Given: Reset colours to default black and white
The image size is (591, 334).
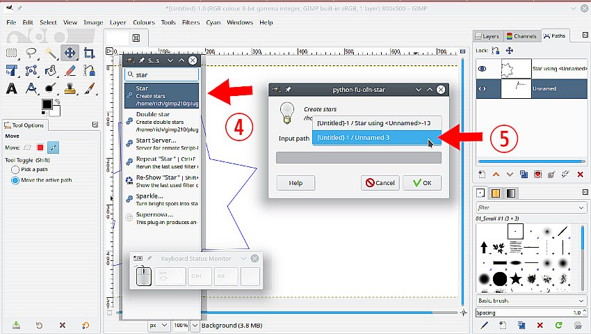Looking at the screenshot, I should [x=44, y=113].
